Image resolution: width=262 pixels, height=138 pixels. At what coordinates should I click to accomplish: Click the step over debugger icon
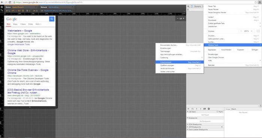192,109
